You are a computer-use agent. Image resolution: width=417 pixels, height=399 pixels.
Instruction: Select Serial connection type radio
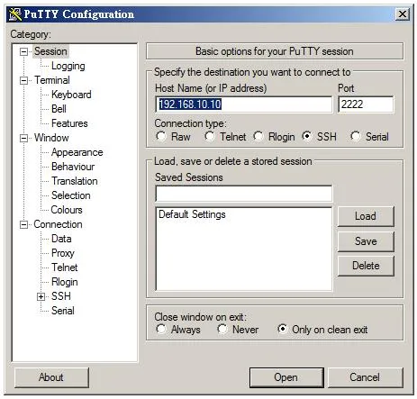pyautogui.click(x=355, y=136)
